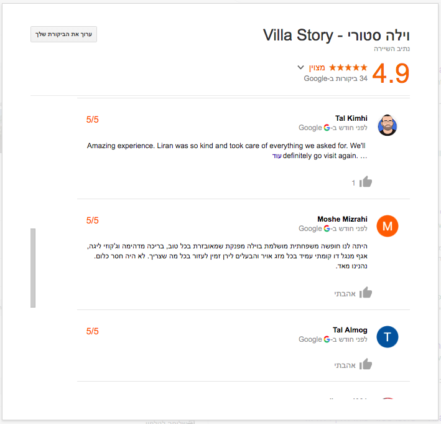The width and height of the screenshot is (441, 424).
Task: Open reviewer name Tal Kimhi
Action: coord(351,118)
